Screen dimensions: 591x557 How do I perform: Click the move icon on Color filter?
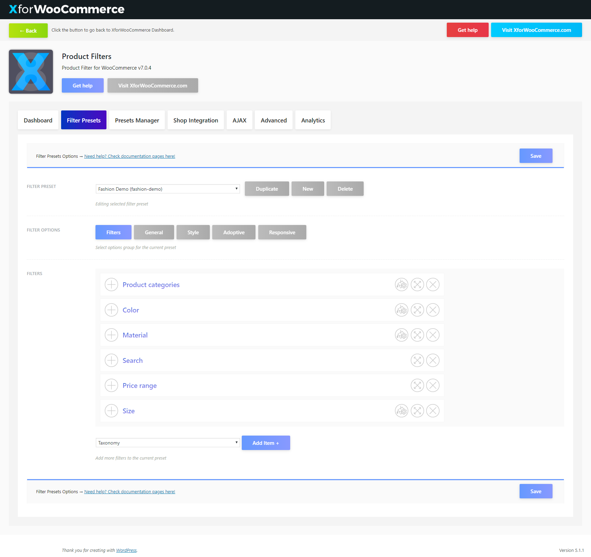click(x=417, y=310)
